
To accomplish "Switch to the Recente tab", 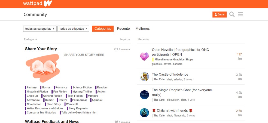I will click(x=123, y=29).
